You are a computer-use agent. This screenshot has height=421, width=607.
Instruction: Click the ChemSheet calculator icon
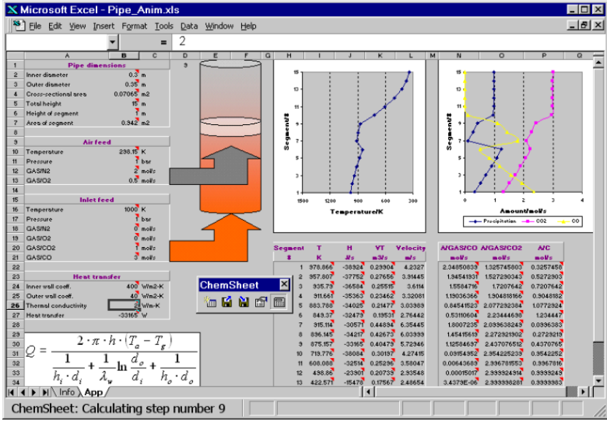coord(278,303)
